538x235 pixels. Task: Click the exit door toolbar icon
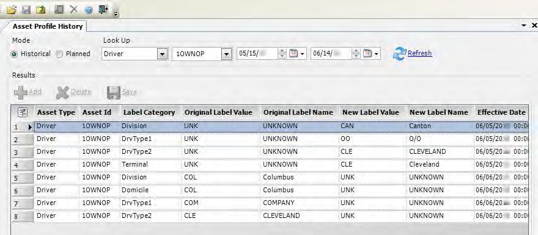pos(103,10)
